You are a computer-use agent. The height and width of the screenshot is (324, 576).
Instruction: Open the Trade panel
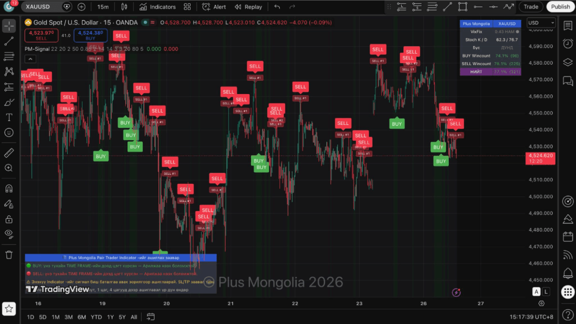click(531, 7)
